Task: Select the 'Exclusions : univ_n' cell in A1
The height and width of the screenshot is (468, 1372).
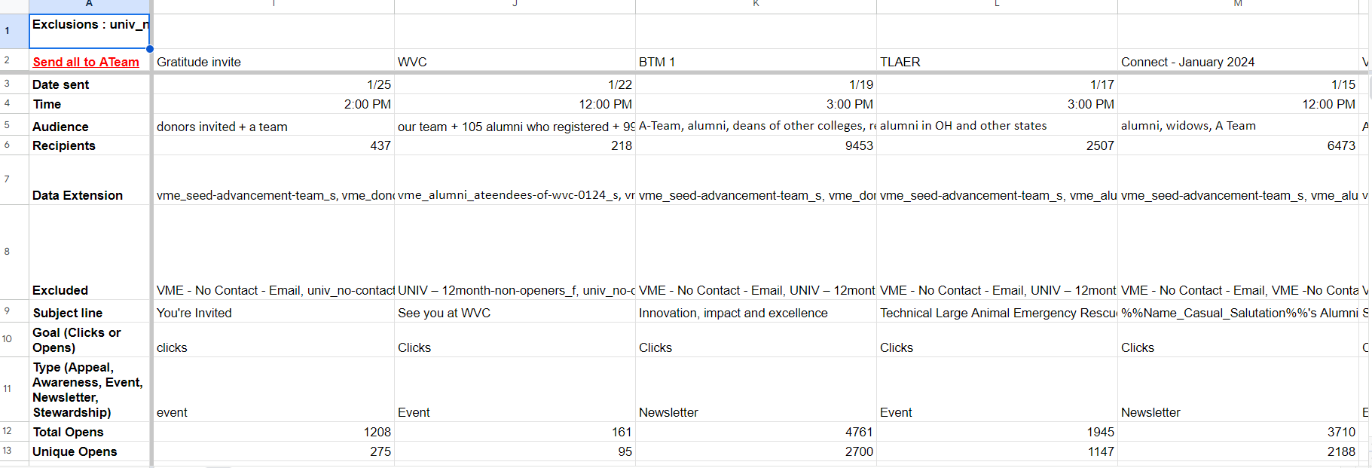Action: tap(89, 30)
